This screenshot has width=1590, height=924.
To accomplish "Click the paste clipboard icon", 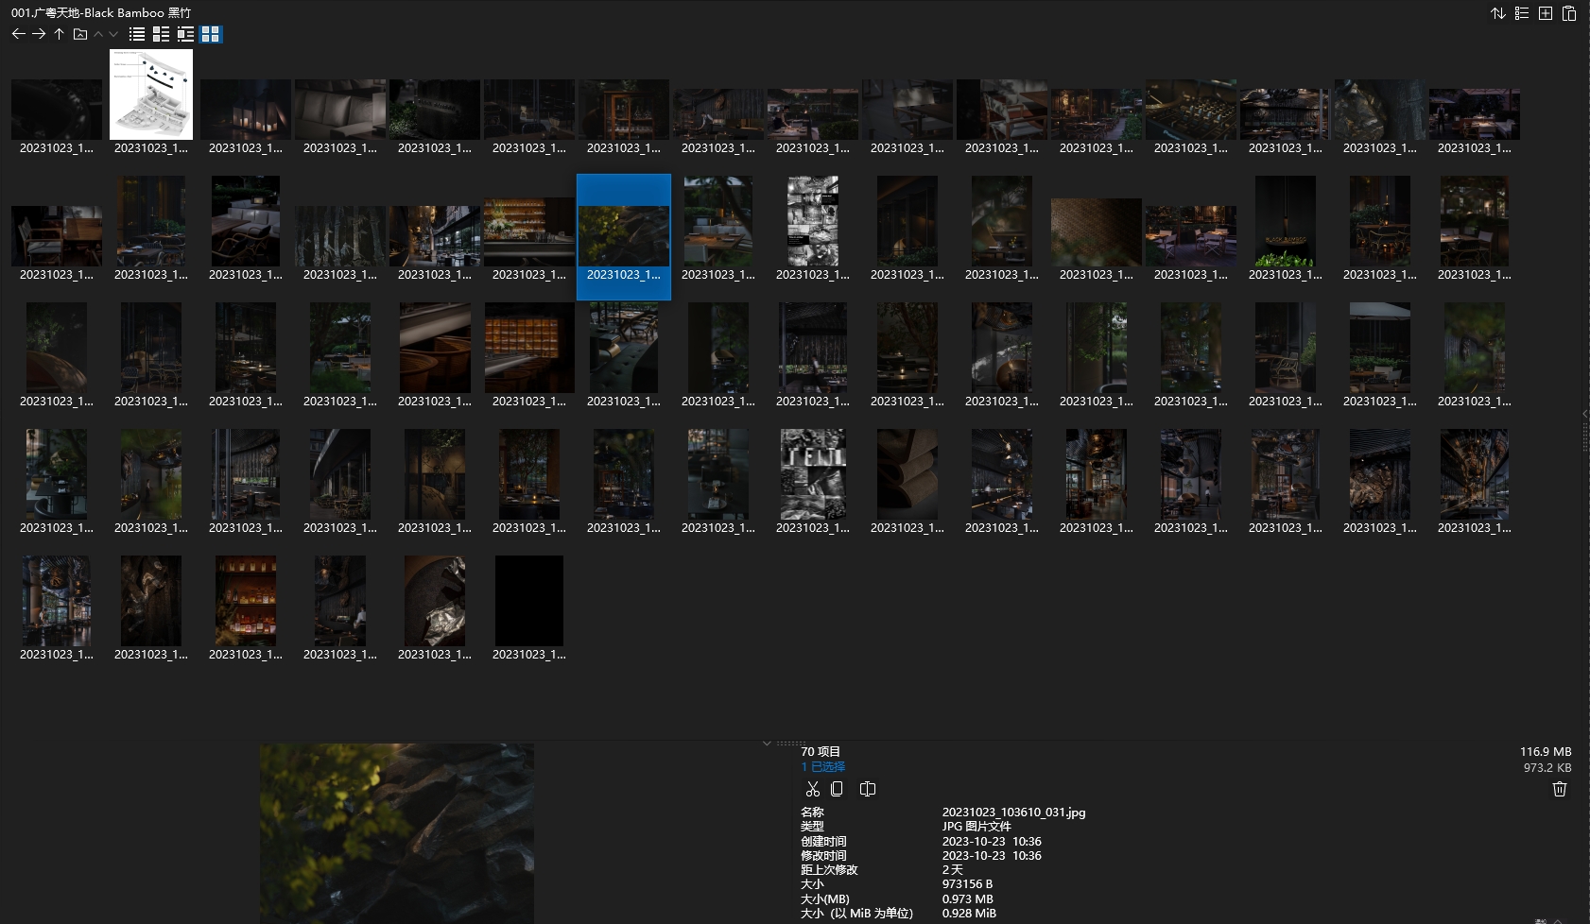I will pyautogui.click(x=1569, y=13).
